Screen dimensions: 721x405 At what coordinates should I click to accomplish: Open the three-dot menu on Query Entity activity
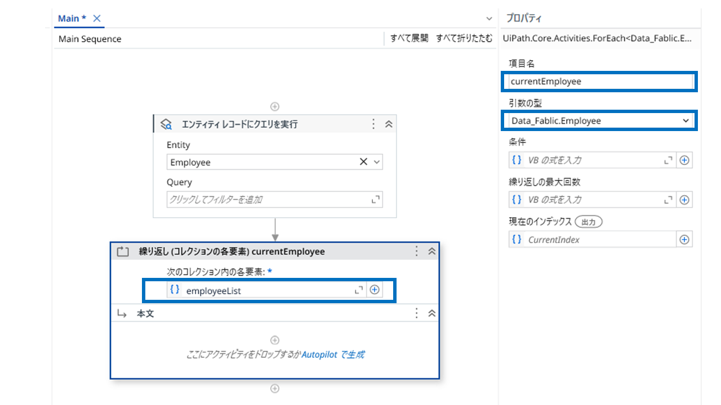(373, 124)
